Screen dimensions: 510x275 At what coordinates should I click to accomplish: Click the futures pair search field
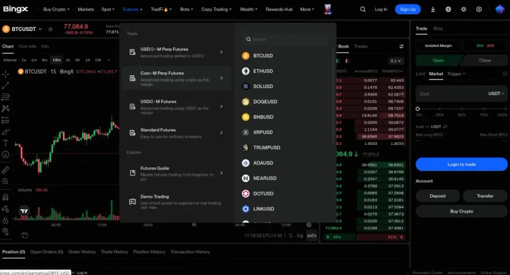click(285, 39)
